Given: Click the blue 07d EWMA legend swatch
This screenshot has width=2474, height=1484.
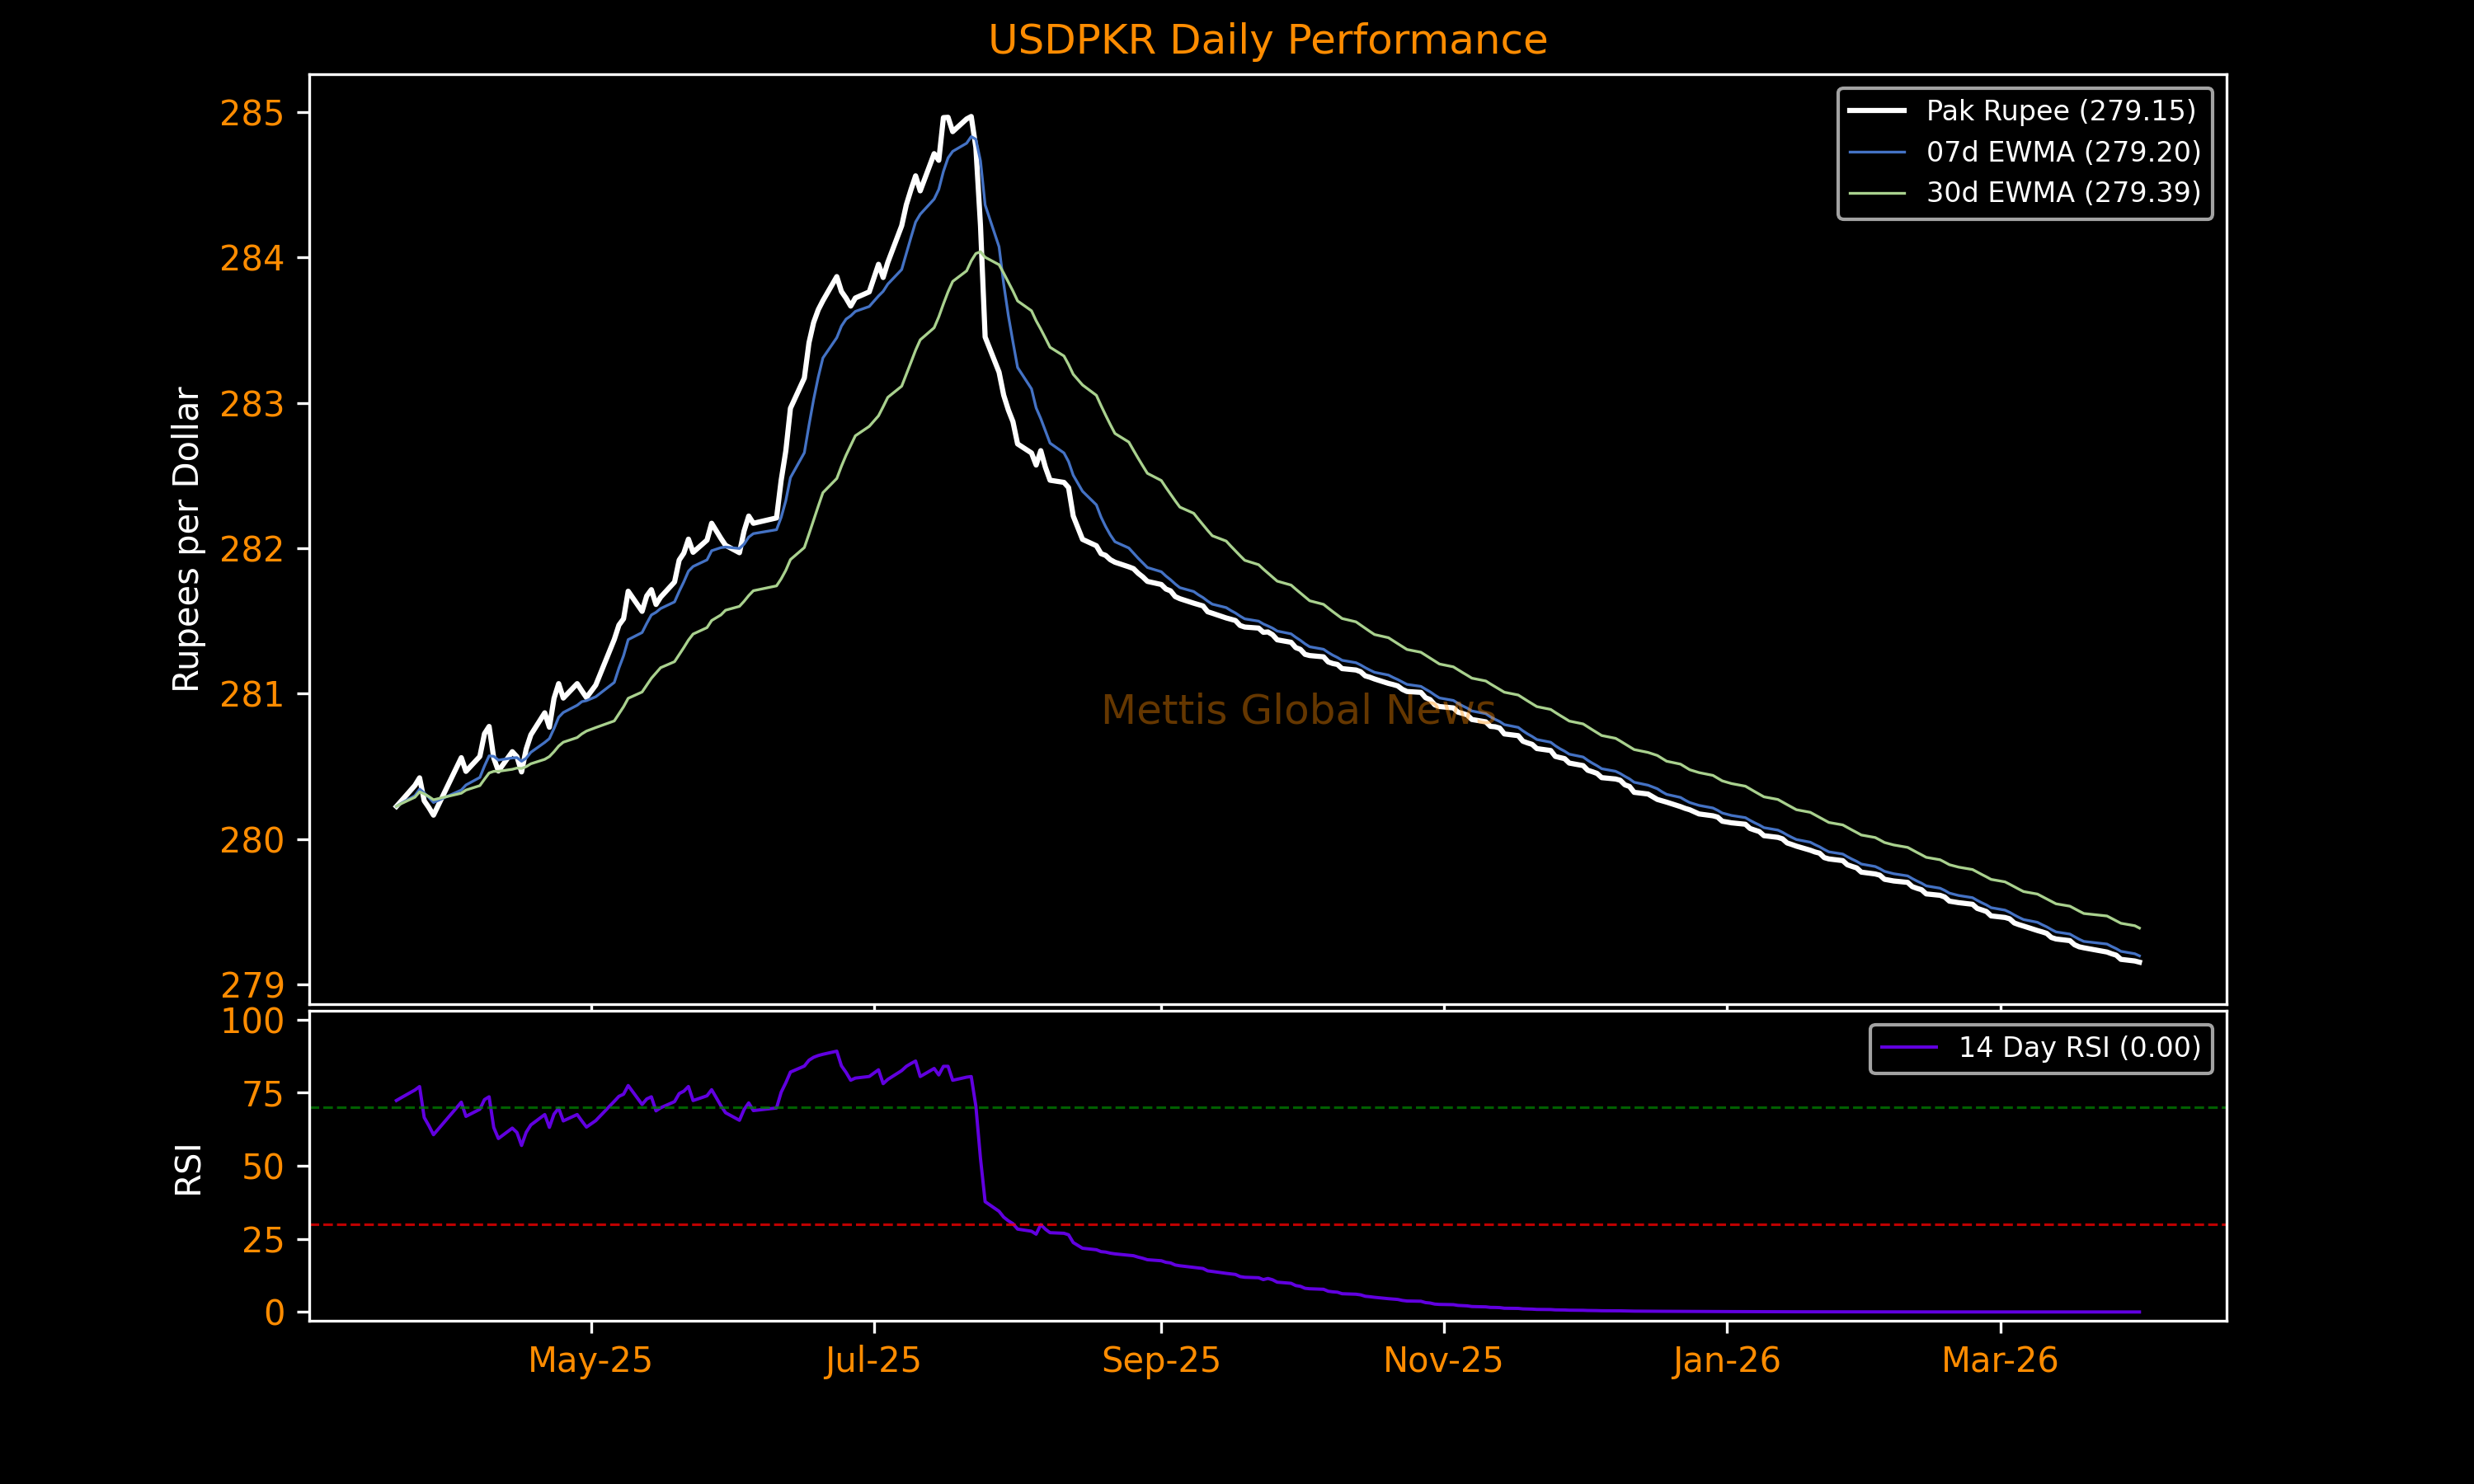Looking at the screenshot, I should pyautogui.click(x=1876, y=152).
